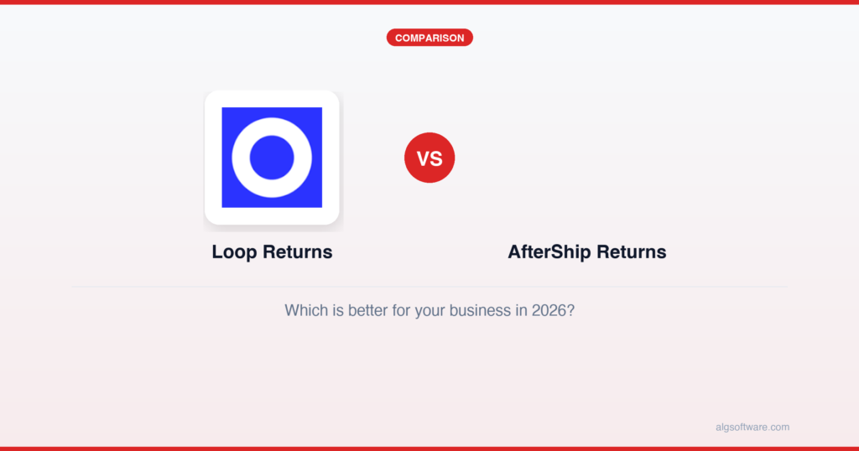Select the red COMPARISON badge
This screenshot has height=451, width=859.
pos(429,38)
